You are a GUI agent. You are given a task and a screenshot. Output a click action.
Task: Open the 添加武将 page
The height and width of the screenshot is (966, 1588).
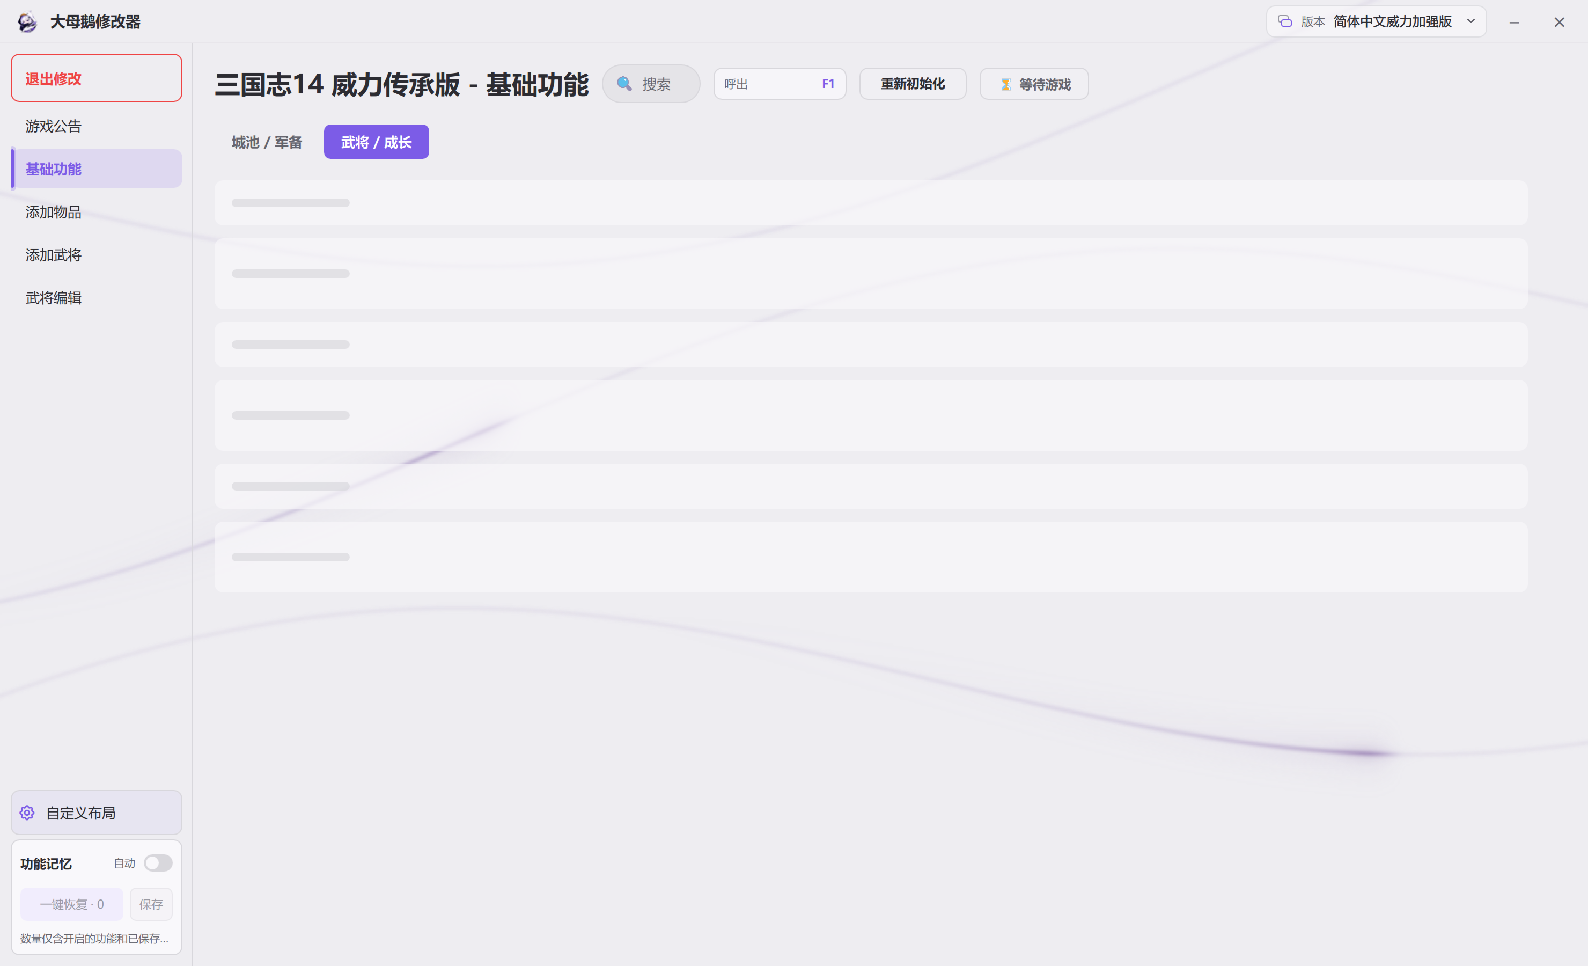pyautogui.click(x=97, y=255)
